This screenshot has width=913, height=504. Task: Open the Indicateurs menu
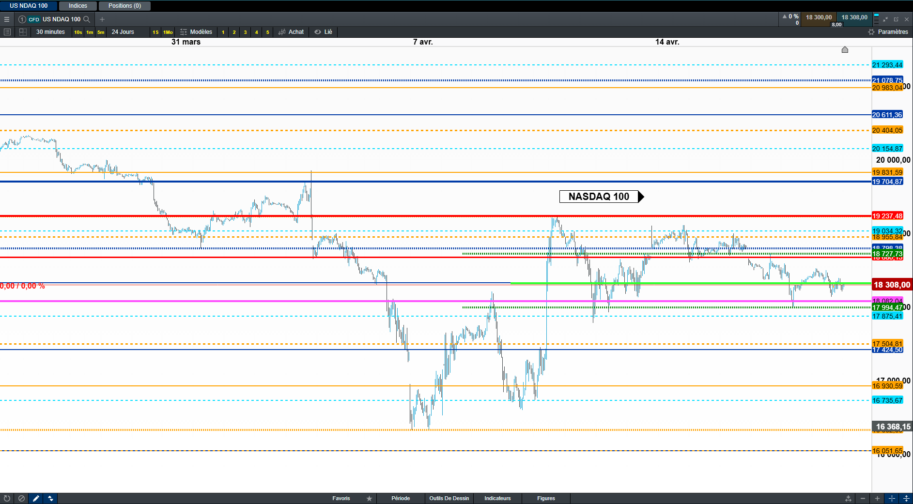coord(497,498)
